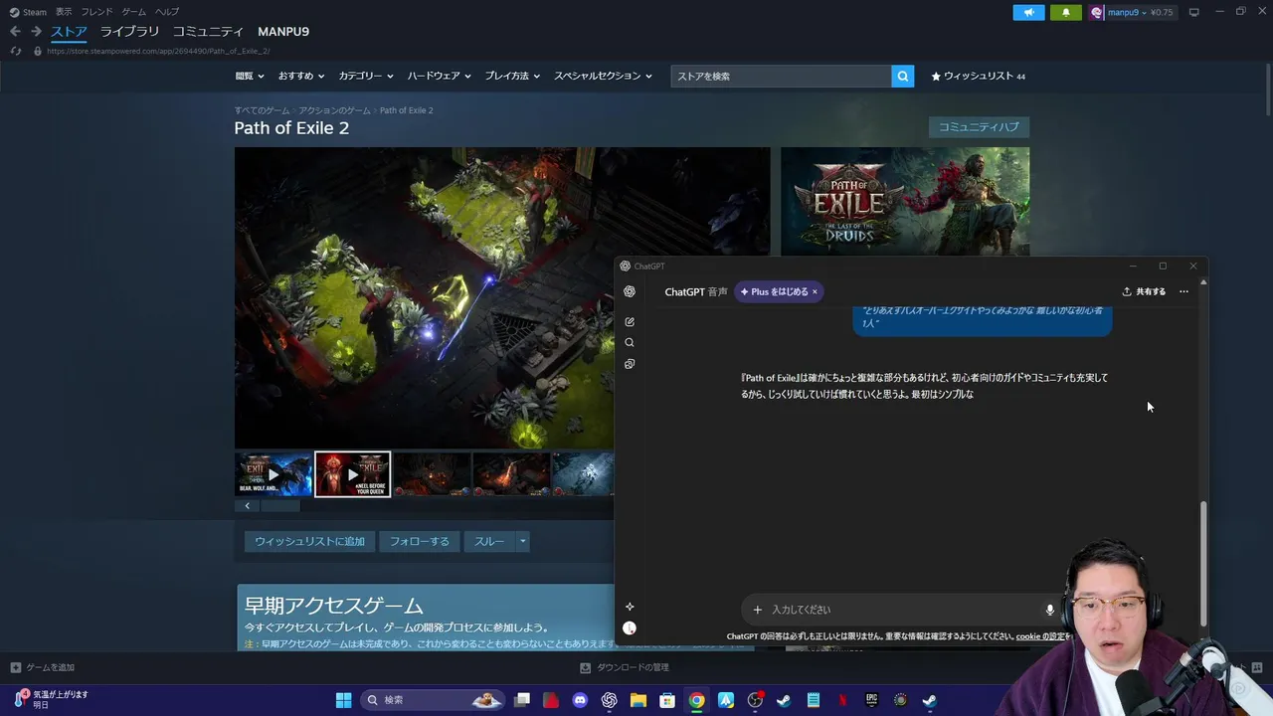Open ChatGPT account avatar at sidebar bottom

click(630, 628)
